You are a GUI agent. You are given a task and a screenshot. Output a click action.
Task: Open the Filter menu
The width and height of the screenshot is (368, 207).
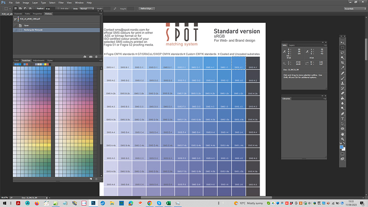(x=61, y=2)
